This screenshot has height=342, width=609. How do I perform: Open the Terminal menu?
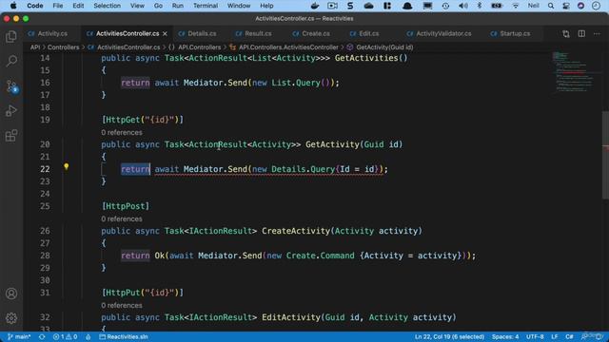206,6
